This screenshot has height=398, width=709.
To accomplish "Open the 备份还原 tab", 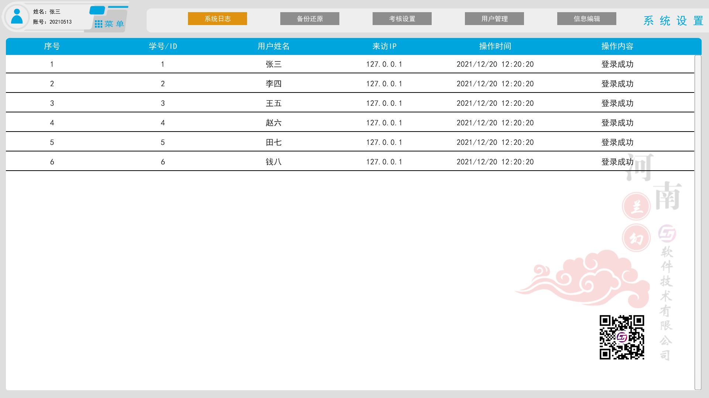I will click(x=309, y=19).
